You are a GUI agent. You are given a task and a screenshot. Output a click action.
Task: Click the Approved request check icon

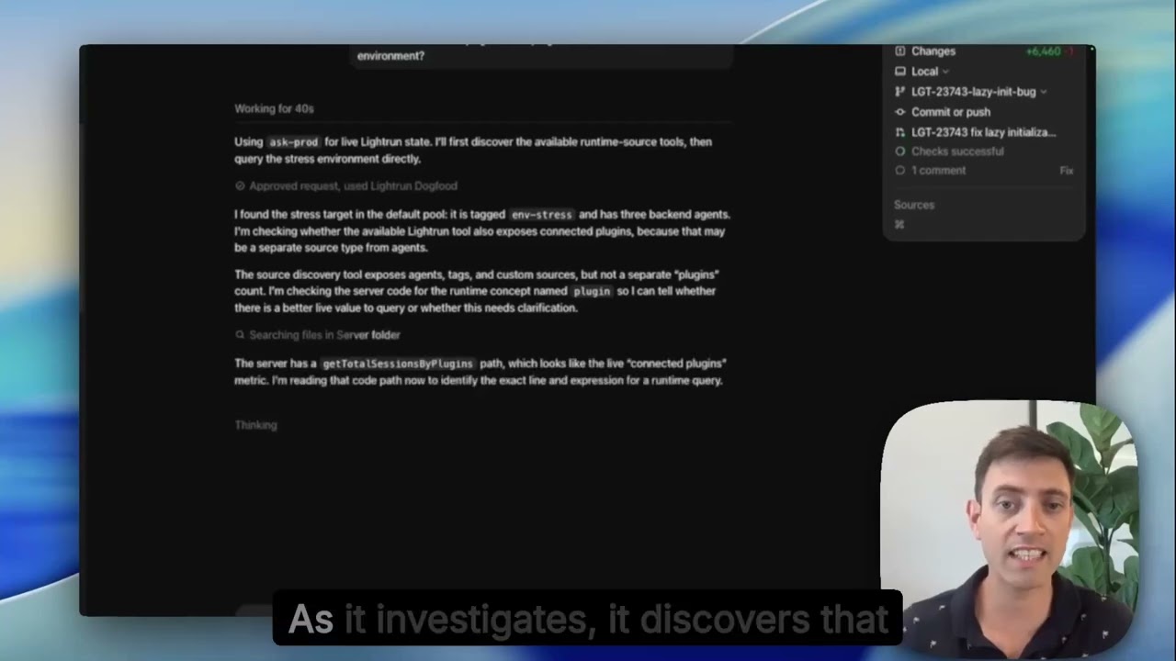point(240,186)
